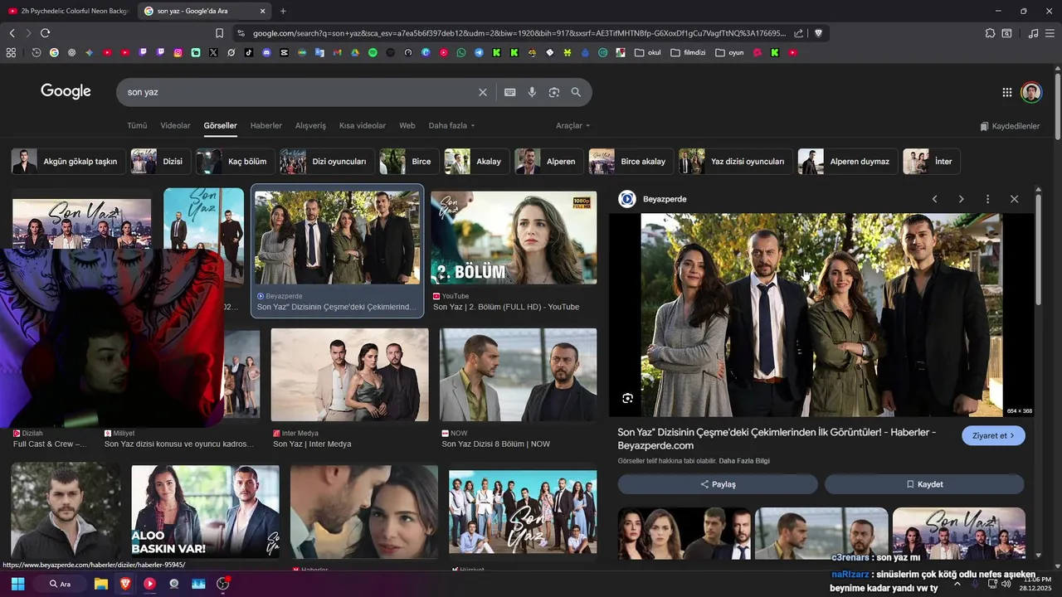Open the Daha Fazla Bilgi link

coord(744,461)
